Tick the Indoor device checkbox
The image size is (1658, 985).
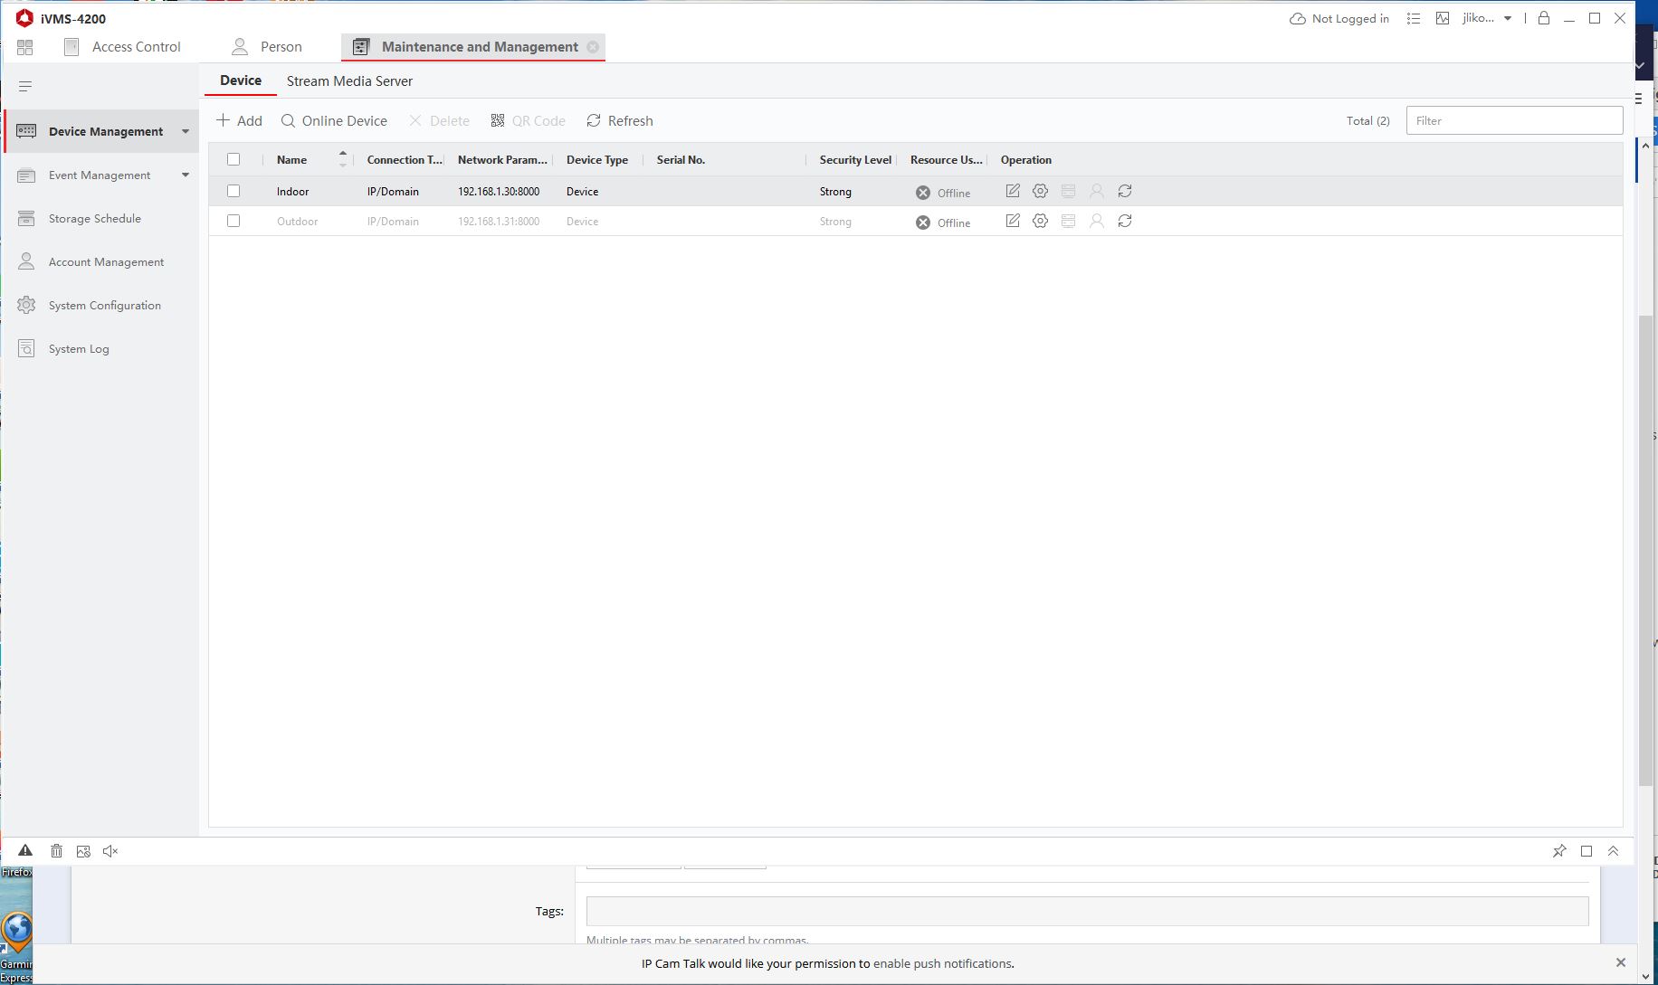(x=233, y=191)
